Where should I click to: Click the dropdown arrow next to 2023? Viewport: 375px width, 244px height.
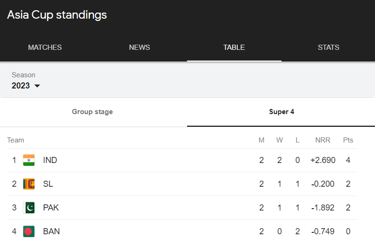[x=37, y=86]
